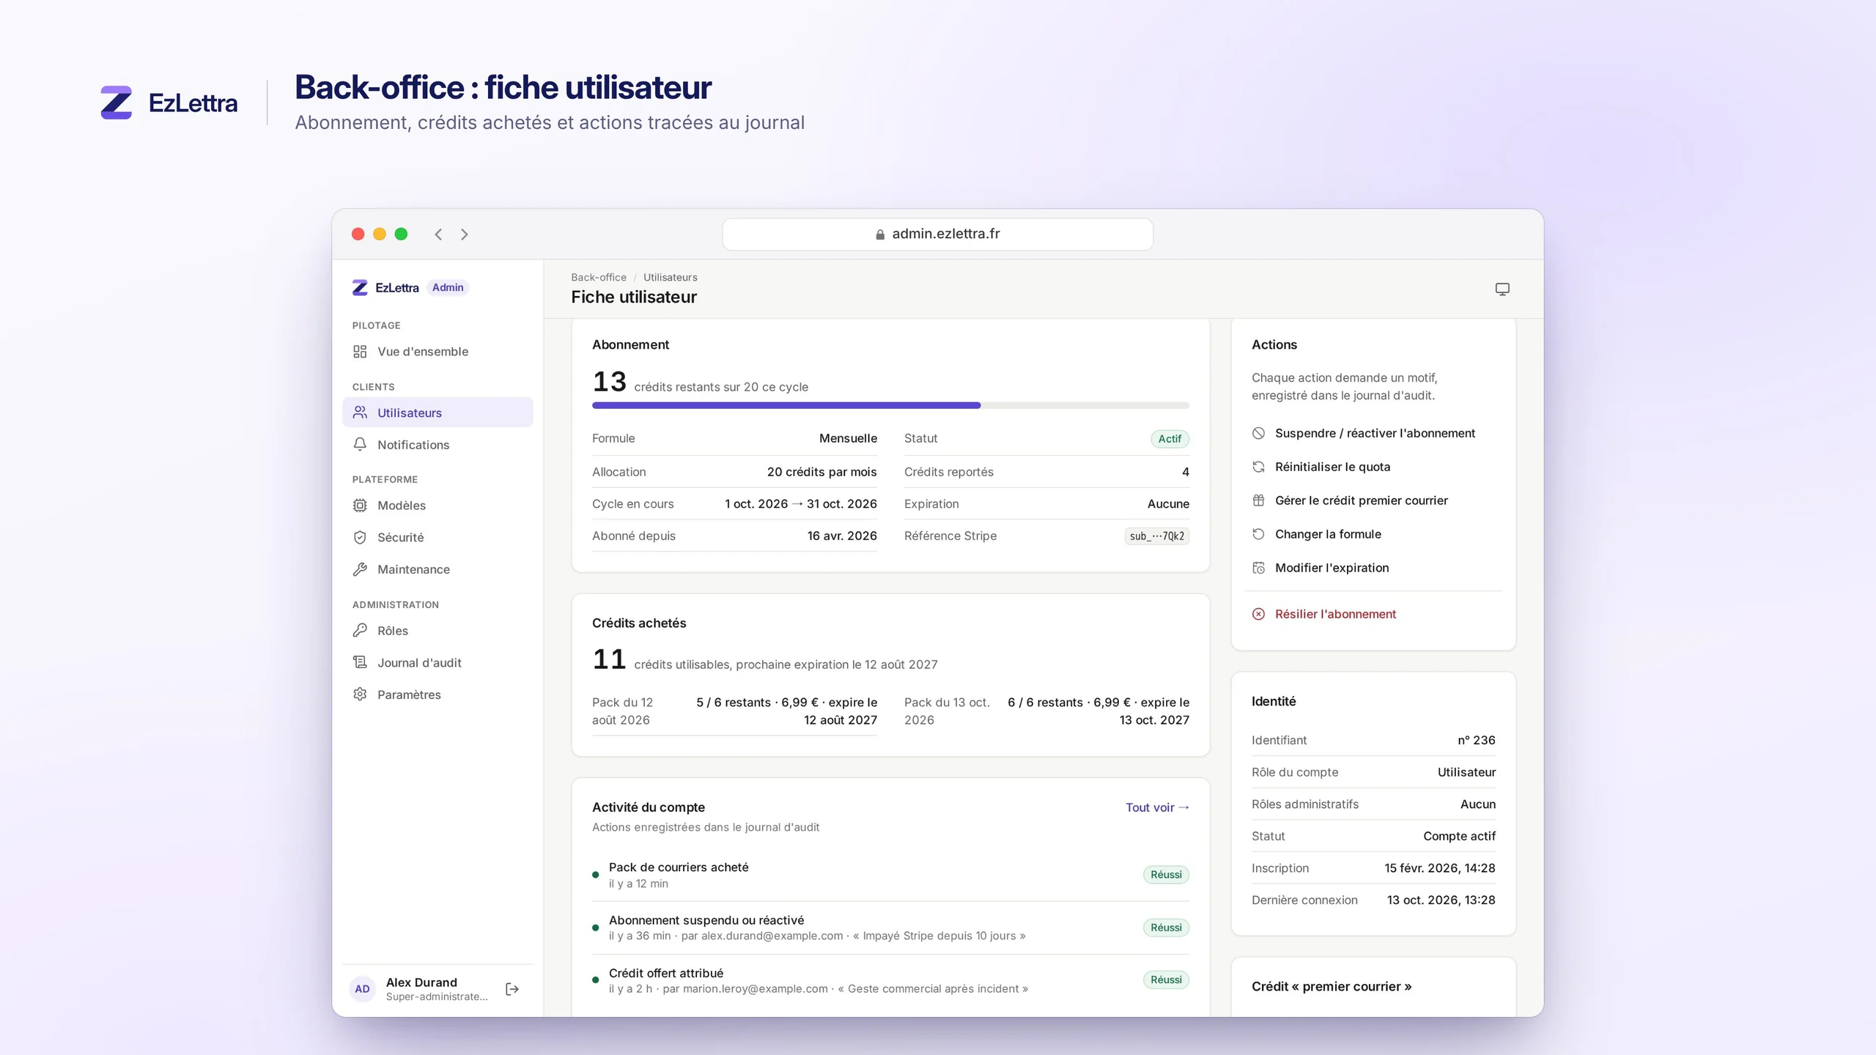Image resolution: width=1876 pixels, height=1055 pixels.
Task: Click the Maintenance wrench icon
Action: click(360, 569)
